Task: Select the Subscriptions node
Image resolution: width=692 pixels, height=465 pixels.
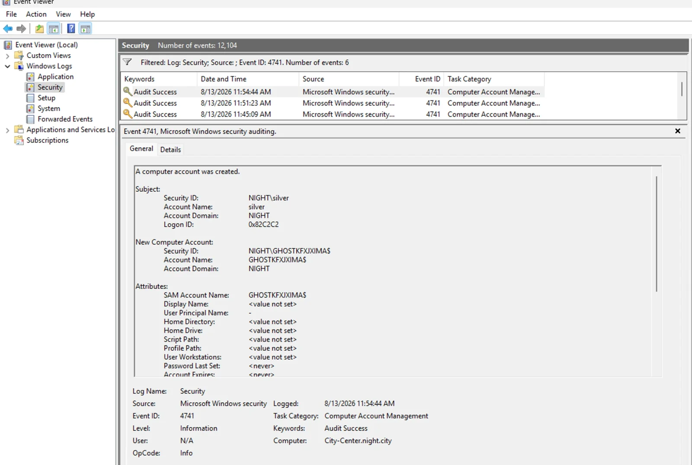Action: coord(47,140)
